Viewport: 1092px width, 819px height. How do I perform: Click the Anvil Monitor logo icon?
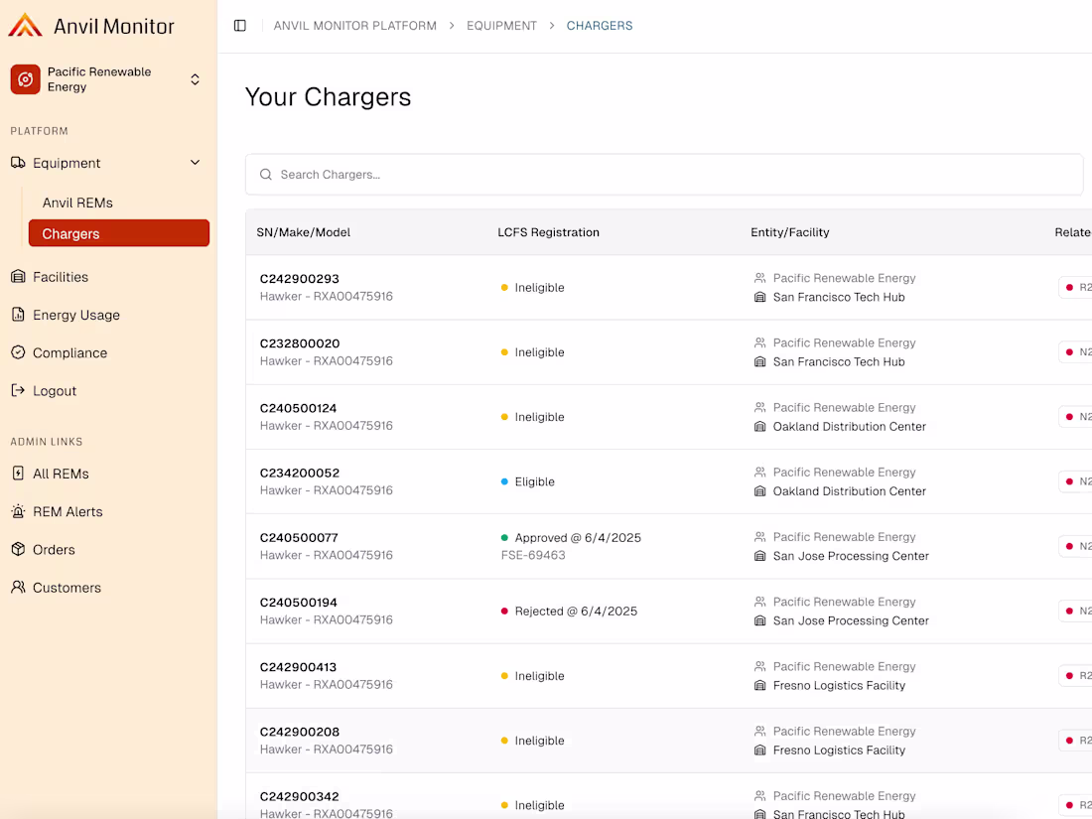point(25,25)
